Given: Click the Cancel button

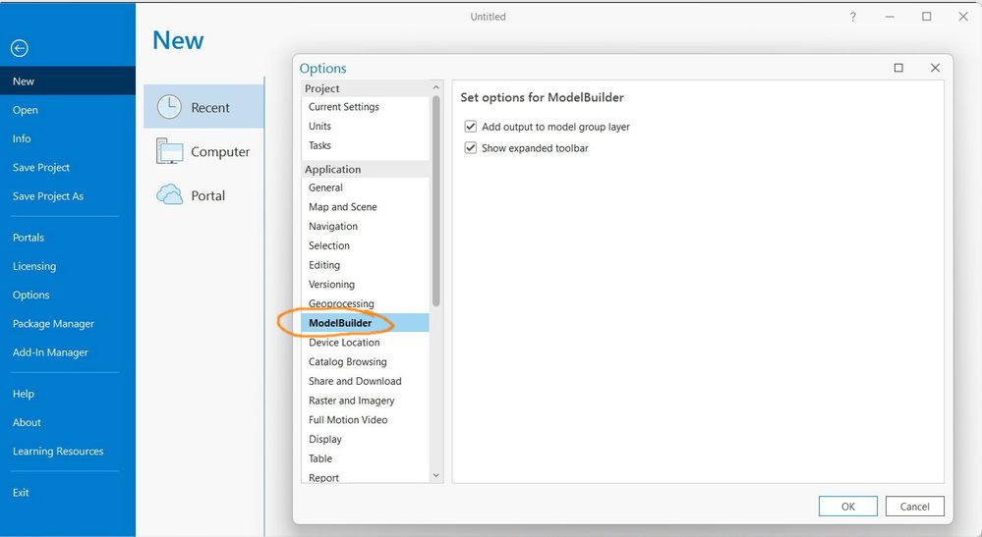Looking at the screenshot, I should click(x=914, y=507).
